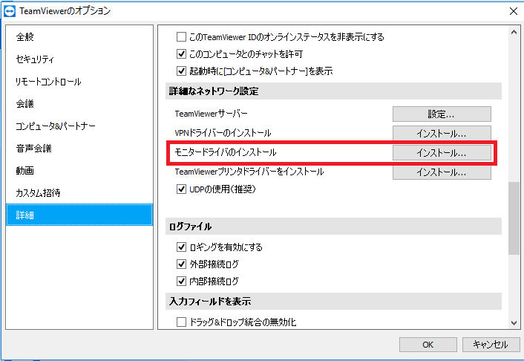Confirm settings with OK button
Screen dimensions: 524x361
pyautogui.click(x=428, y=345)
